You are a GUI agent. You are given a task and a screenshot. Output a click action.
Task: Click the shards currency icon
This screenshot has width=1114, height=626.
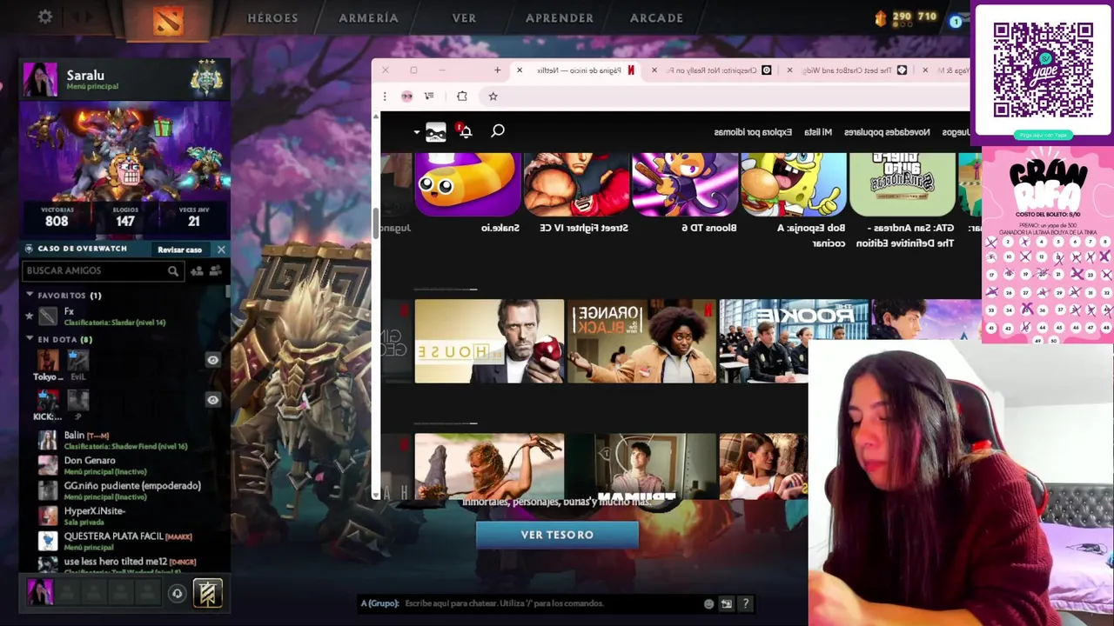click(879, 17)
